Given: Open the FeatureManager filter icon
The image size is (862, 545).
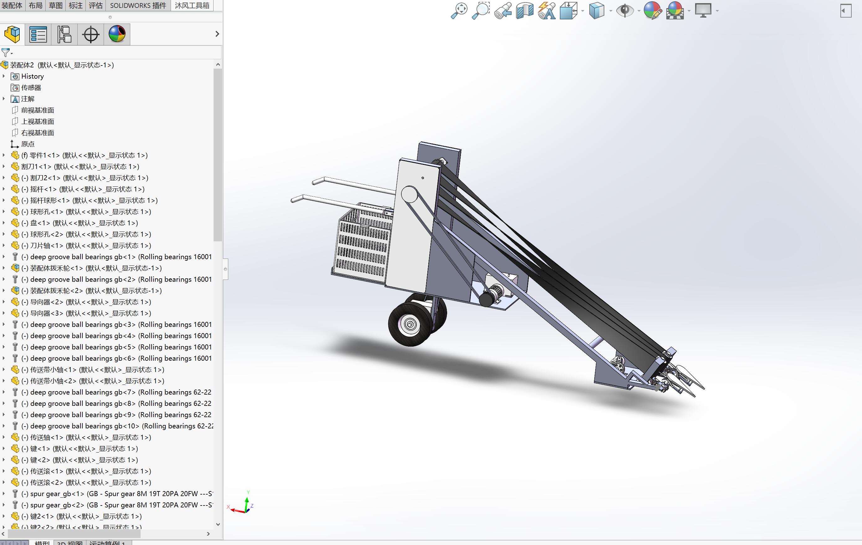Looking at the screenshot, I should click(6, 53).
